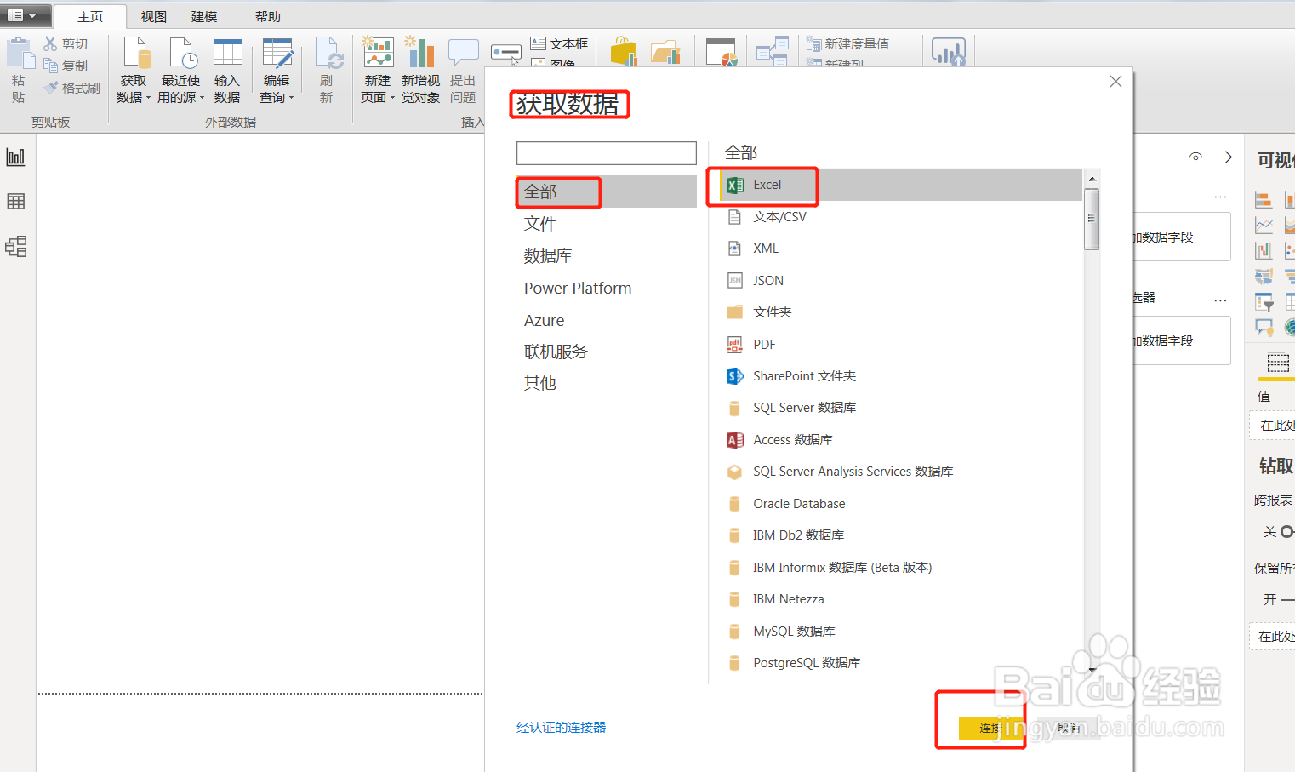Click the Publish chart icon in the ribbon
1295x772 pixels.
click(x=949, y=53)
